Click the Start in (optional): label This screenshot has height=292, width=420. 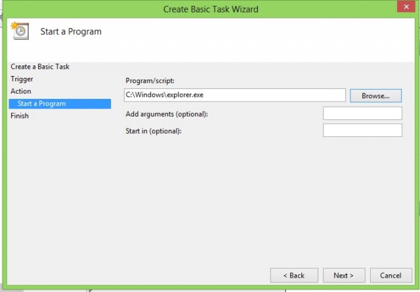pyautogui.click(x=154, y=131)
